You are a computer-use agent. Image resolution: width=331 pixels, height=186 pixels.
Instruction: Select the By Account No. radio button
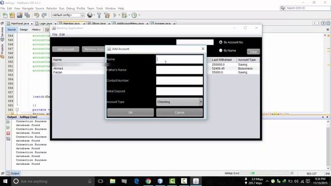(x=221, y=42)
